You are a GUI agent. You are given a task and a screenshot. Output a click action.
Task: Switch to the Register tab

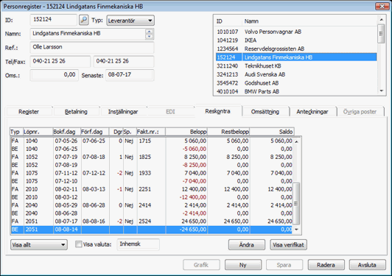[29, 112]
